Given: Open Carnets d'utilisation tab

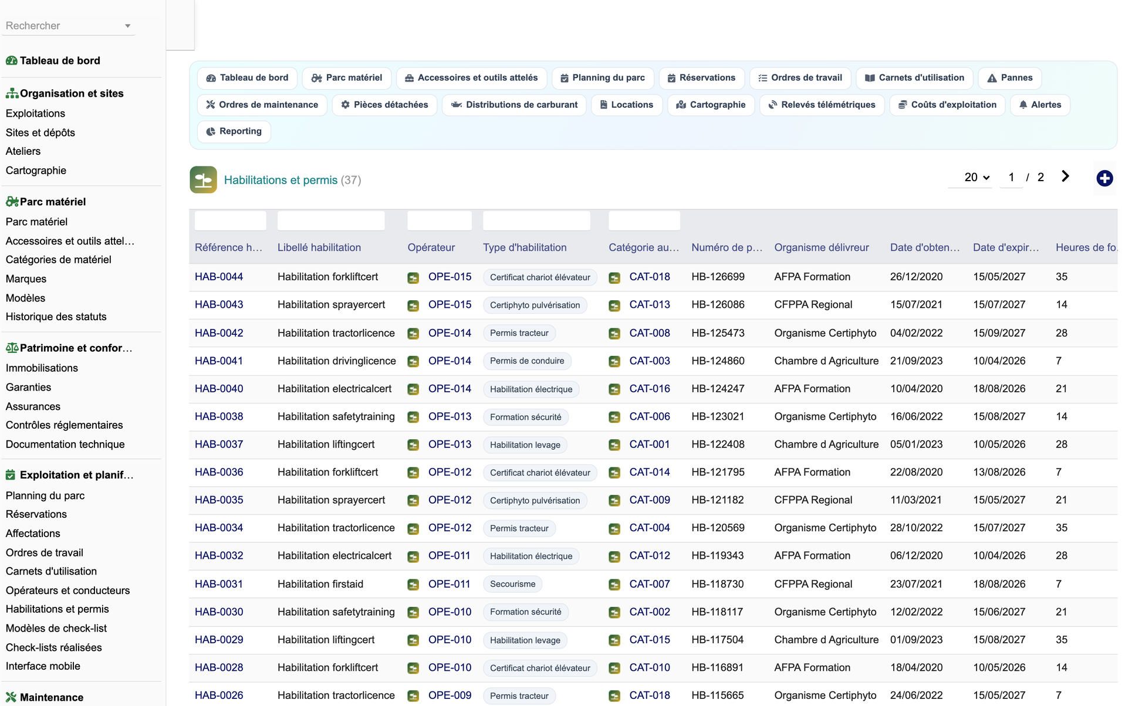Looking at the screenshot, I should coord(914,78).
